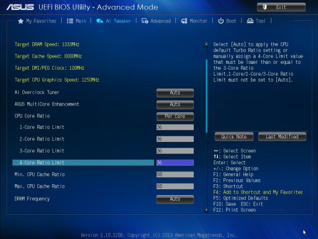Select the DRAM Frequency label
Image resolution: width=318 pixels, height=239 pixels.
(x=32, y=199)
